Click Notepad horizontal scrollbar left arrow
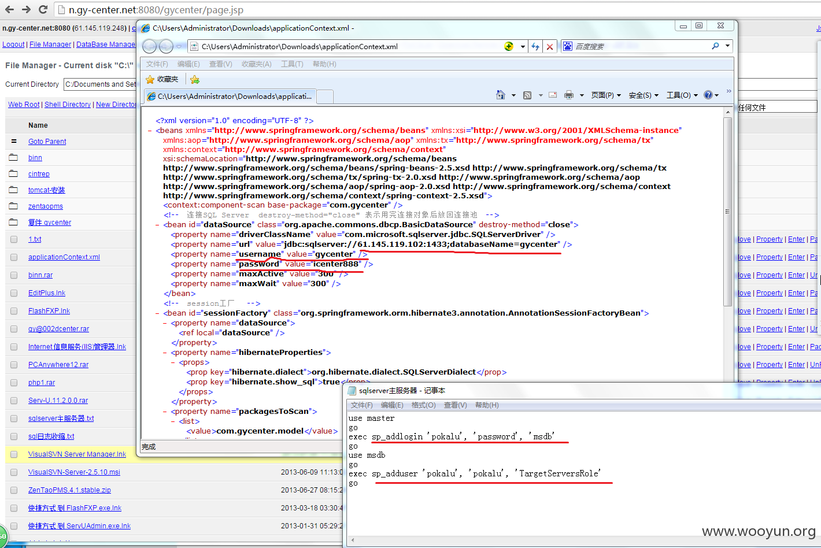Viewport: 821px width, 548px height. pos(352,540)
